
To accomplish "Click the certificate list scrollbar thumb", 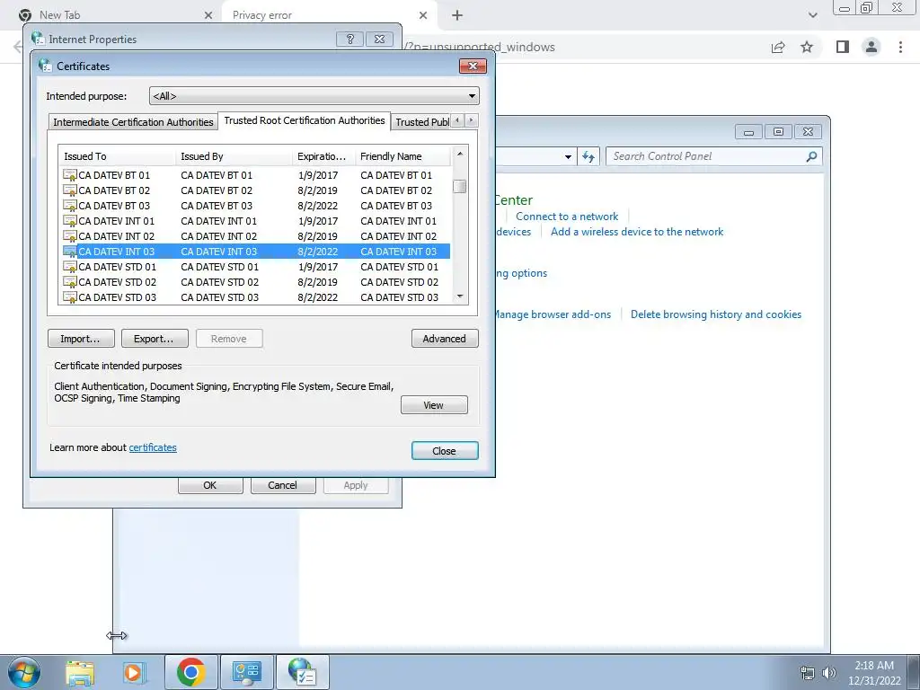I will coord(460,186).
